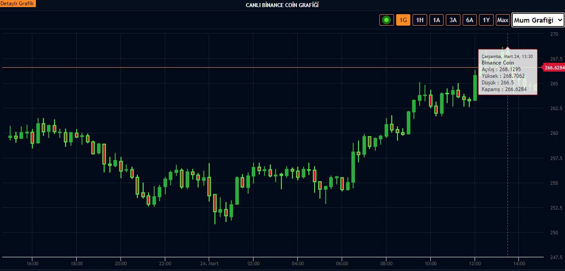Click the Yüksek : 268.7062 value
Viewport: 565px width, 271px height.
503,76
